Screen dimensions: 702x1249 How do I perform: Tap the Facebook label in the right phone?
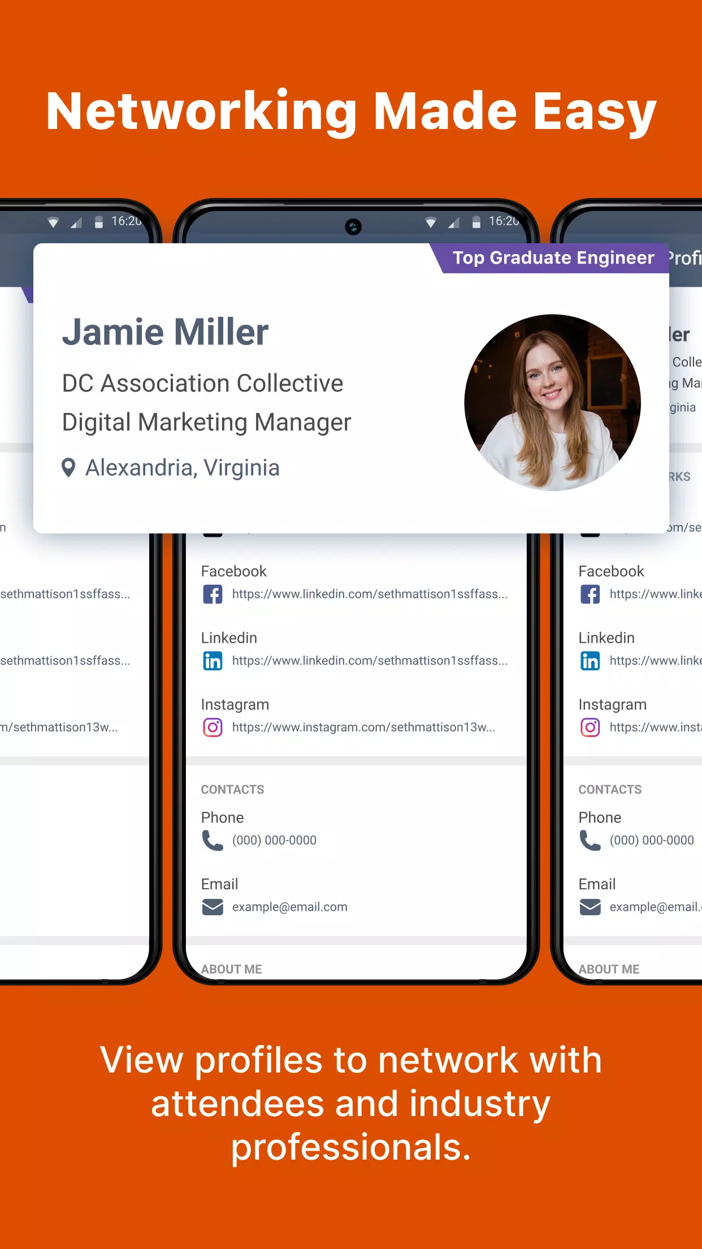click(x=611, y=571)
